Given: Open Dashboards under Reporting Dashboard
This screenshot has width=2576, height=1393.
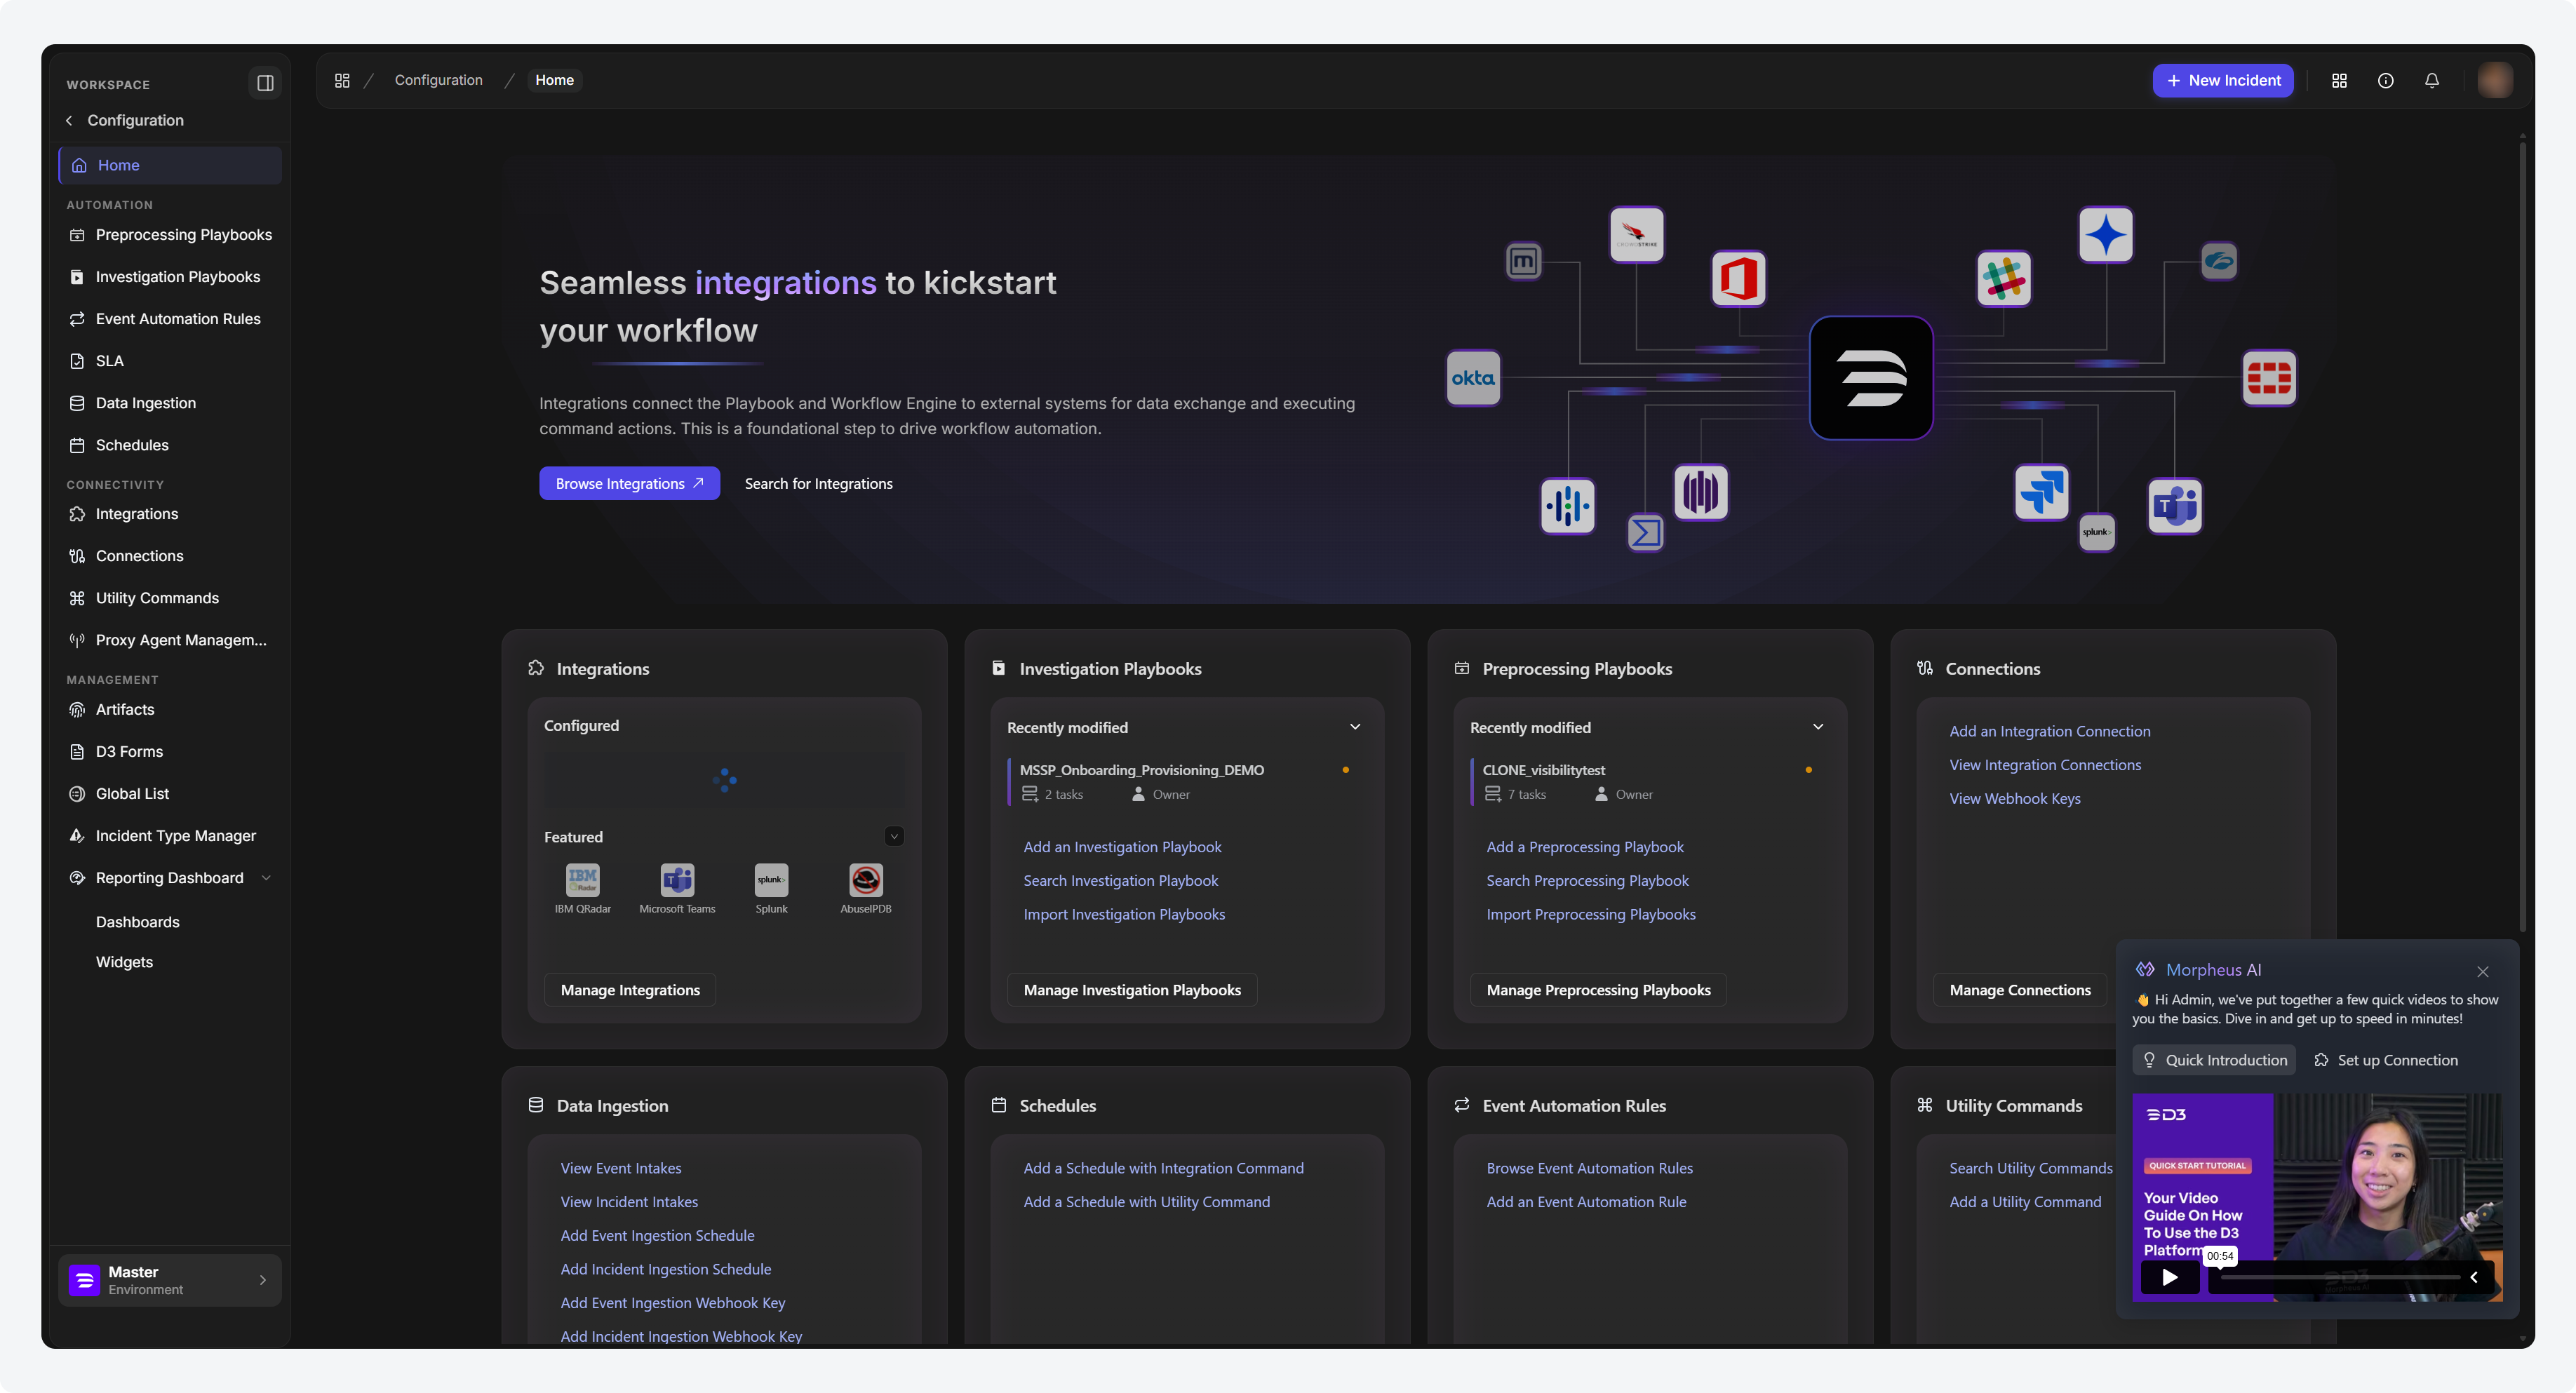Looking at the screenshot, I should click(x=137, y=922).
